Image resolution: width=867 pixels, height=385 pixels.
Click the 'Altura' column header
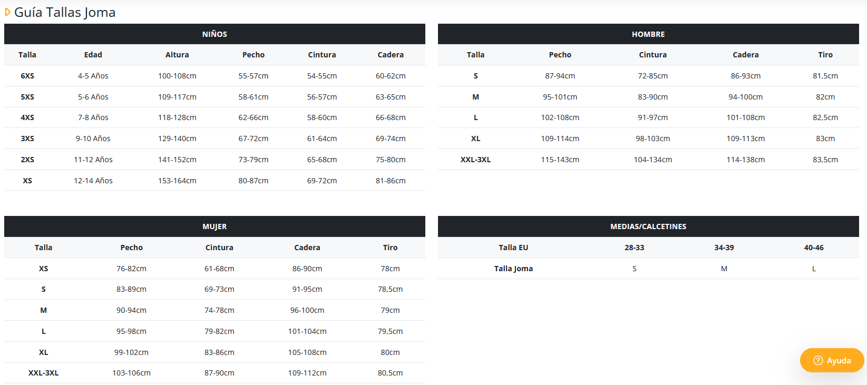177,55
